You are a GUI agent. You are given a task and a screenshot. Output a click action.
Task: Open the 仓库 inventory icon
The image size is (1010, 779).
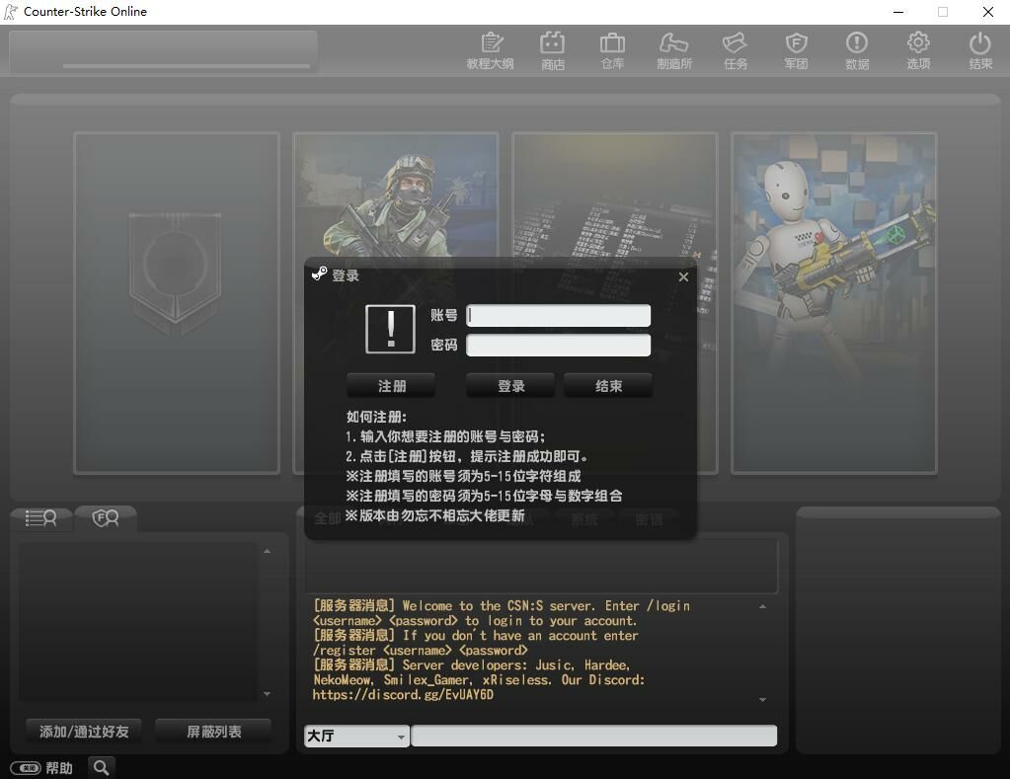(x=612, y=49)
